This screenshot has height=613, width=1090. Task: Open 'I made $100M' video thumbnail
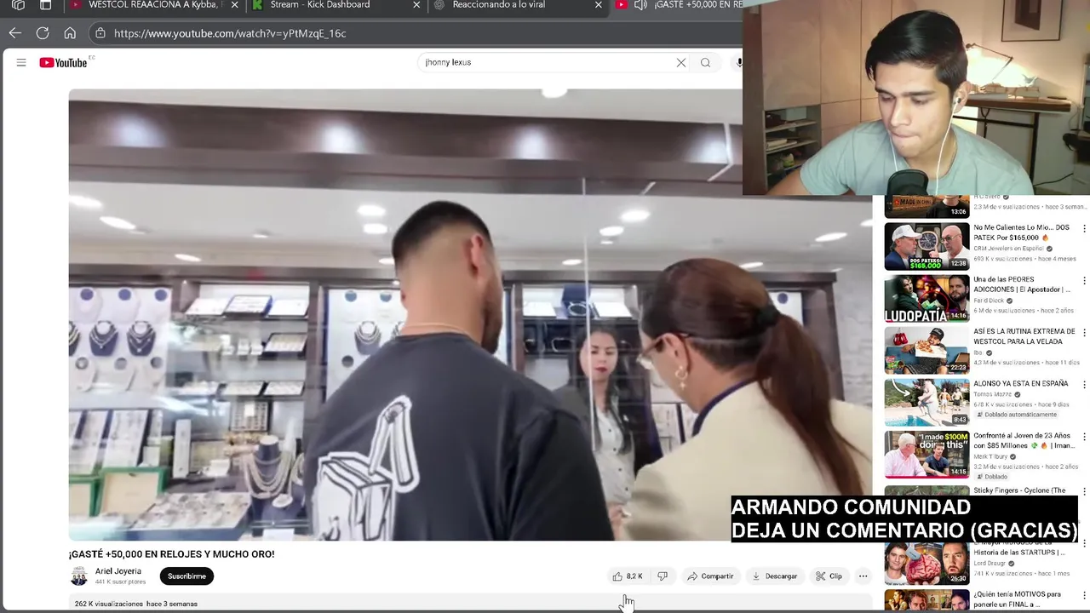[x=926, y=454]
